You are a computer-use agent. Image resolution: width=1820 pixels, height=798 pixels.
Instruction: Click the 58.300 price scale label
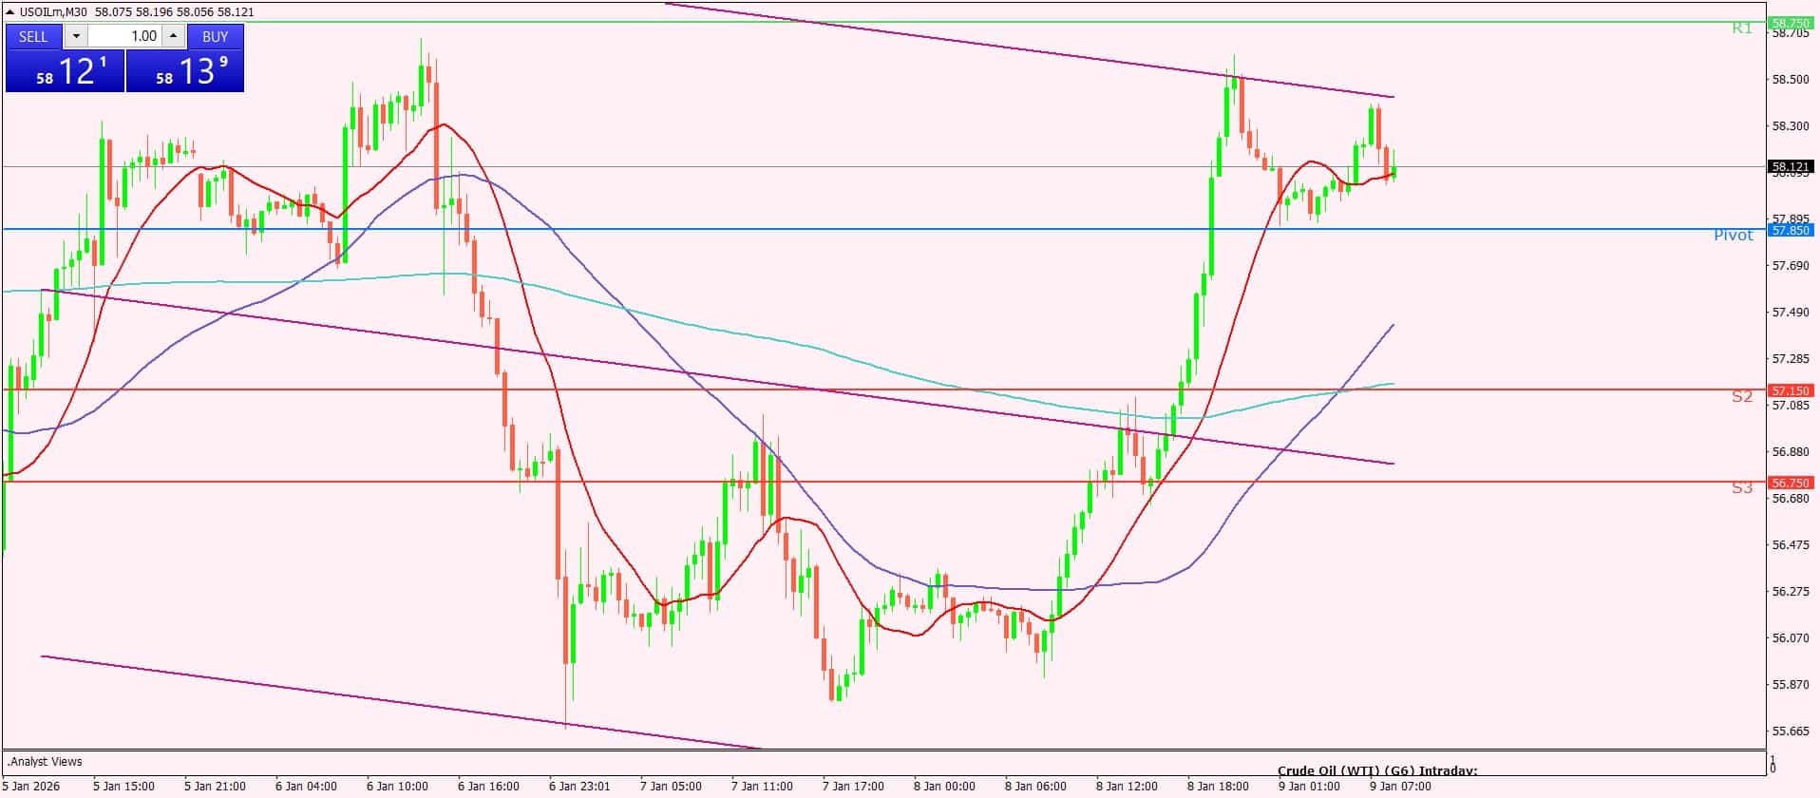[x=1791, y=126]
